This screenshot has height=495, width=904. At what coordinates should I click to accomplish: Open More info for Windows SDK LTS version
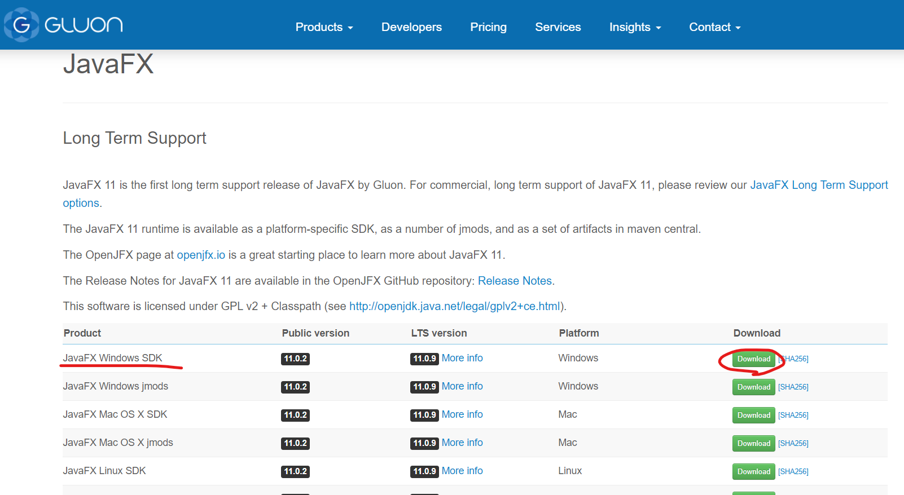click(462, 358)
